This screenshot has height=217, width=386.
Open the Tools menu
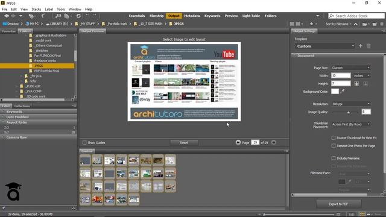click(x=60, y=10)
